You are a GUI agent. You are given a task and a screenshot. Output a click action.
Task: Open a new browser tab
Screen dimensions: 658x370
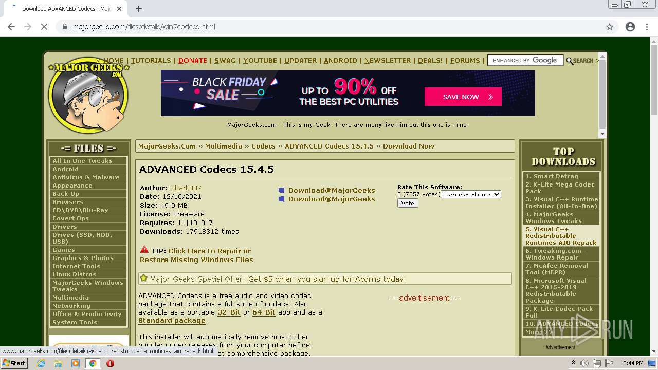139,9
